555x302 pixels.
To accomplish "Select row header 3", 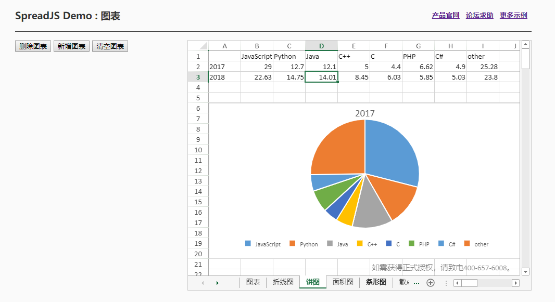I will point(198,77).
